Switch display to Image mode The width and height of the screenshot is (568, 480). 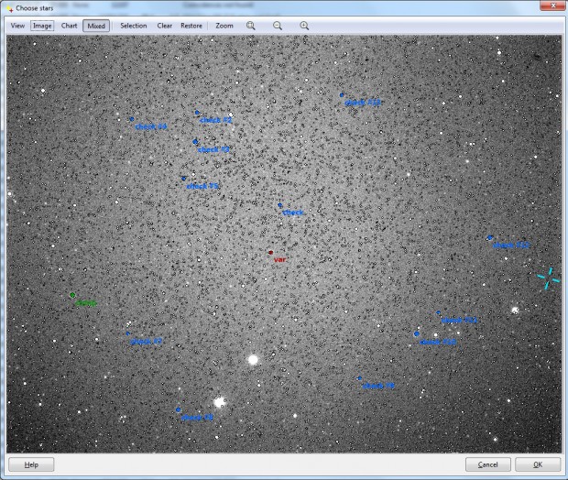tap(42, 26)
